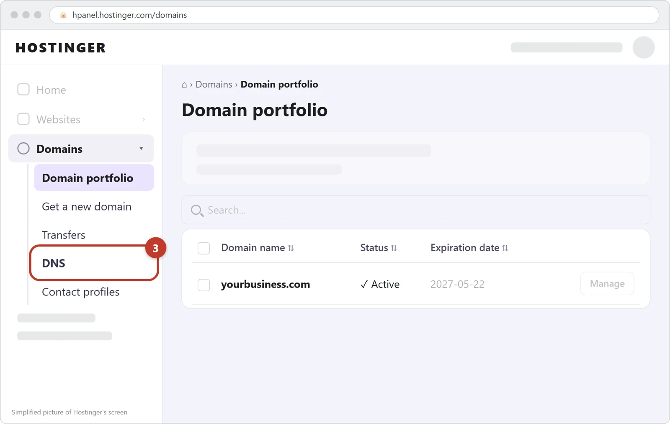Click the Home sidebar icon
Viewport: 670px width, 424px height.
click(23, 90)
